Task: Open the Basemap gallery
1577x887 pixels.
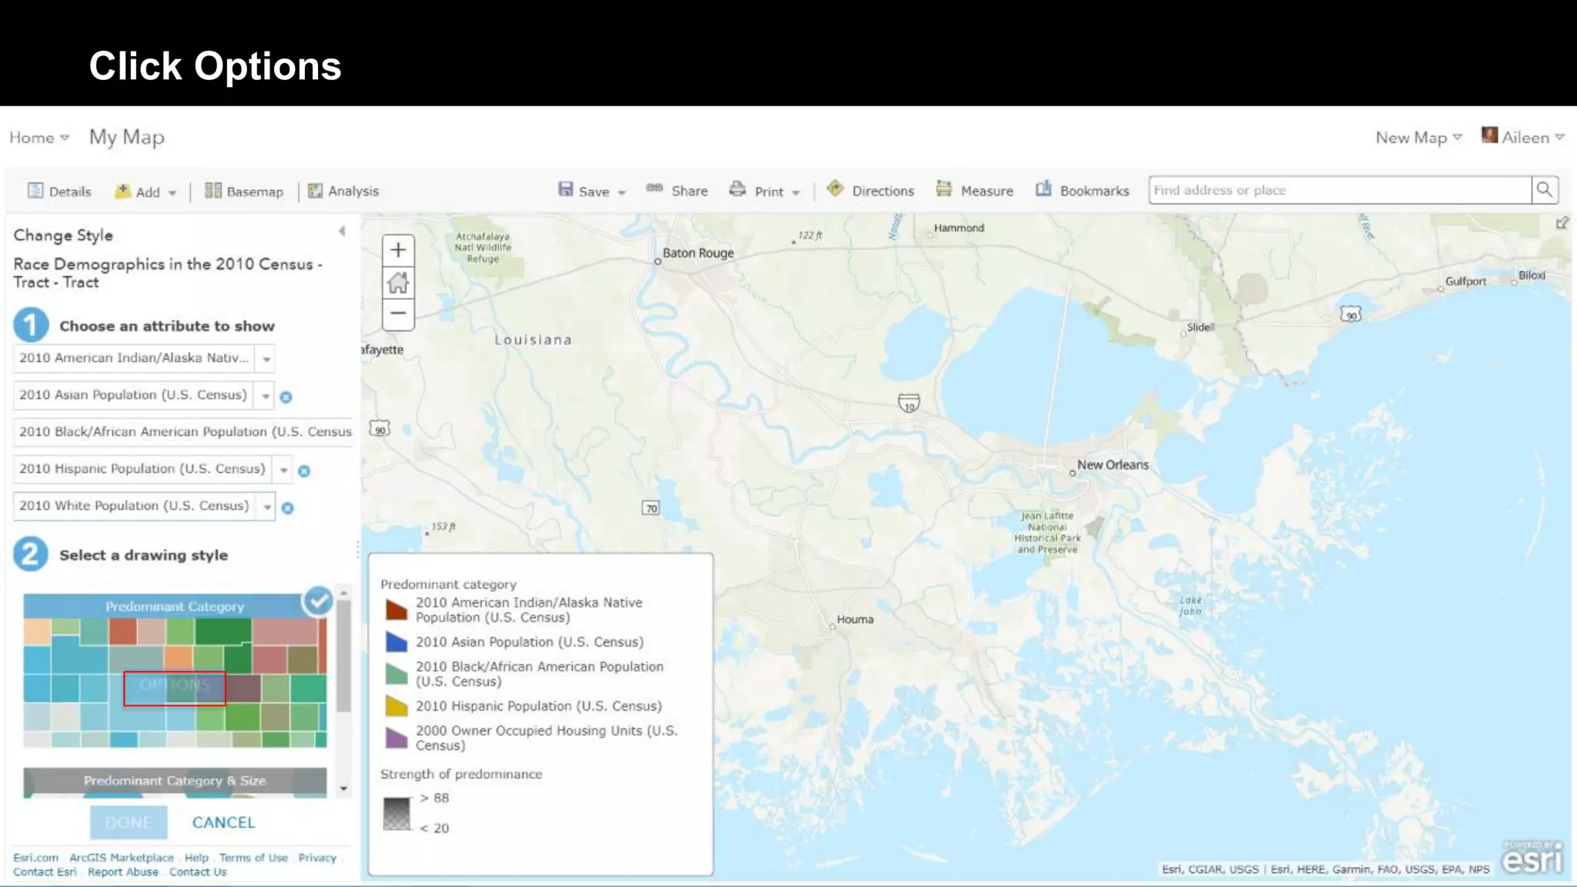Action: click(x=244, y=191)
